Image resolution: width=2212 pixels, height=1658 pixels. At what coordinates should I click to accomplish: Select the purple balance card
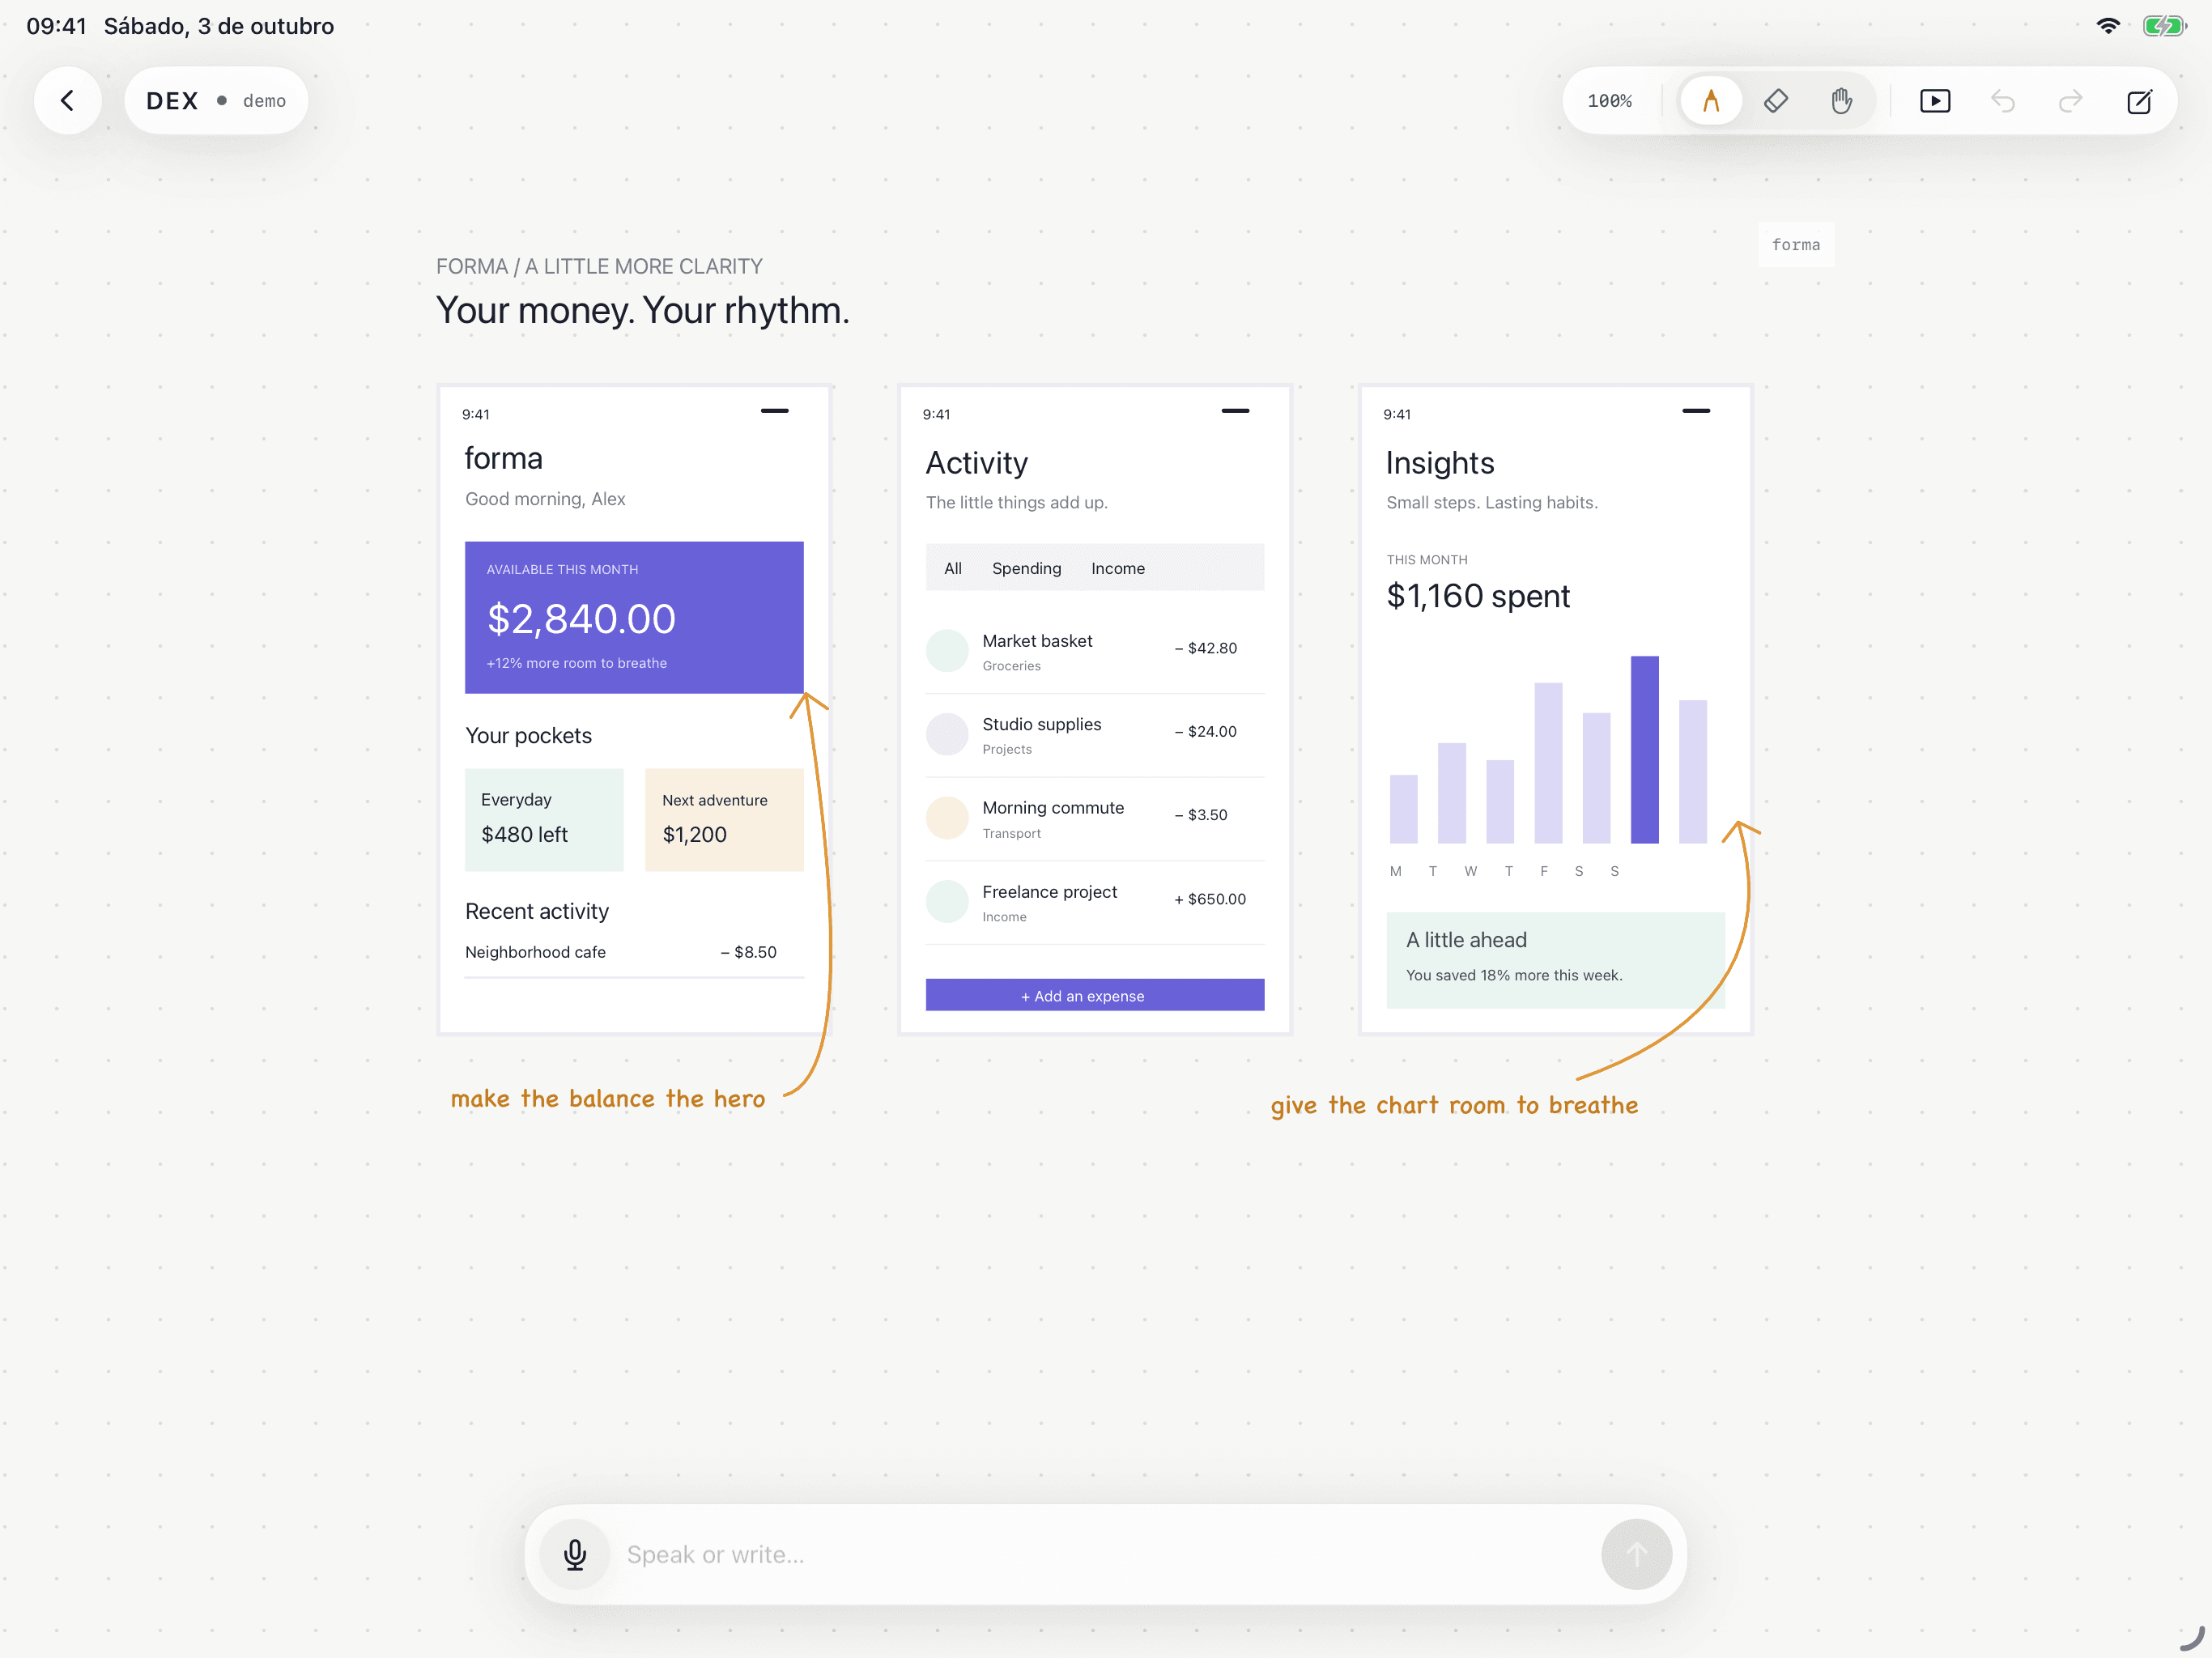pos(634,617)
